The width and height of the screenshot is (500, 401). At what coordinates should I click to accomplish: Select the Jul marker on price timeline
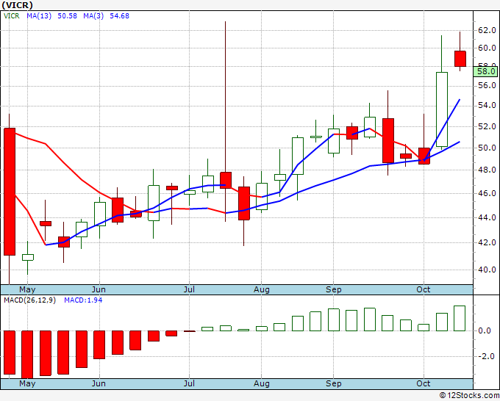coord(189,289)
